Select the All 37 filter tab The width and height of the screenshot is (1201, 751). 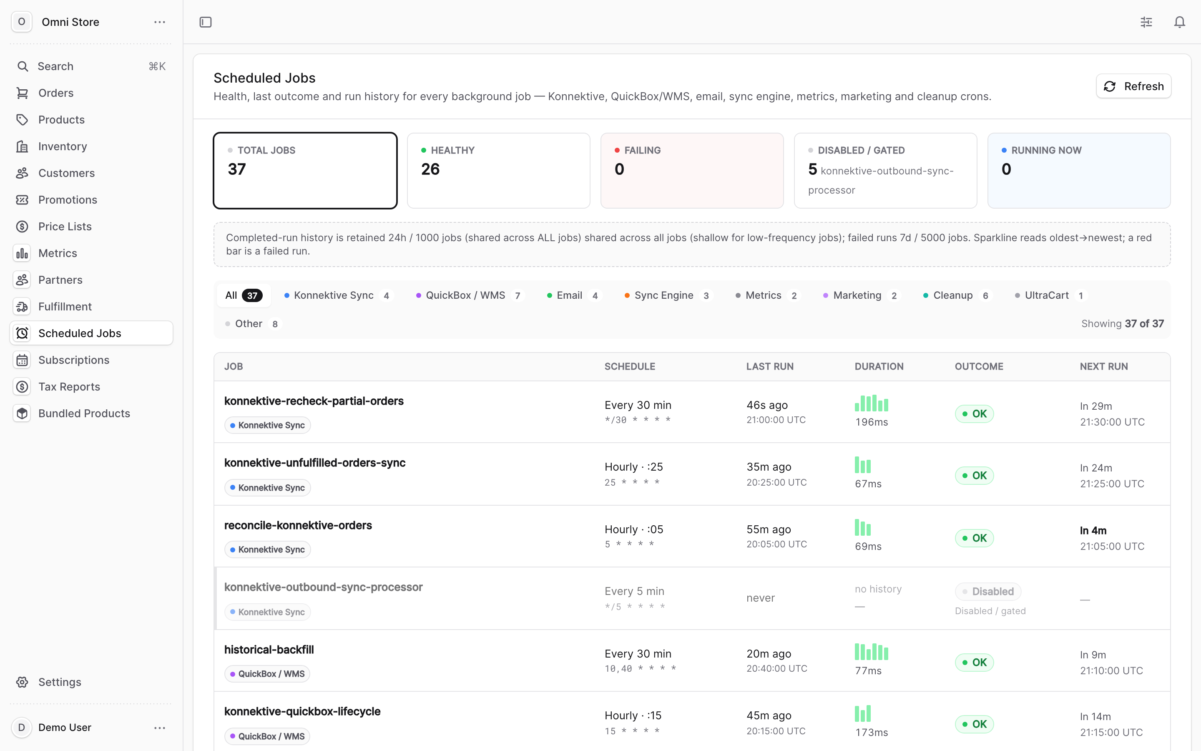click(x=244, y=295)
